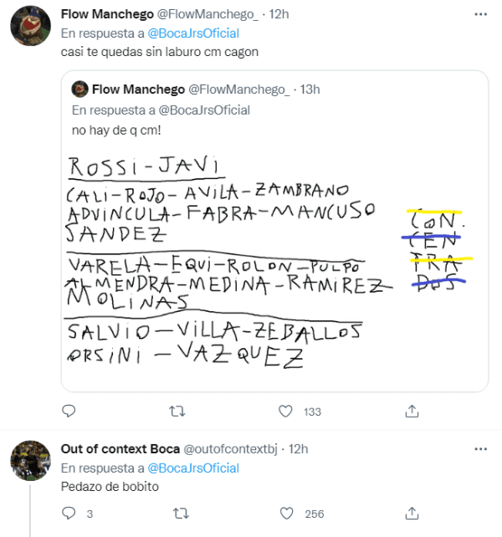Open more options for Flow Manchego's tweet

tap(479, 15)
